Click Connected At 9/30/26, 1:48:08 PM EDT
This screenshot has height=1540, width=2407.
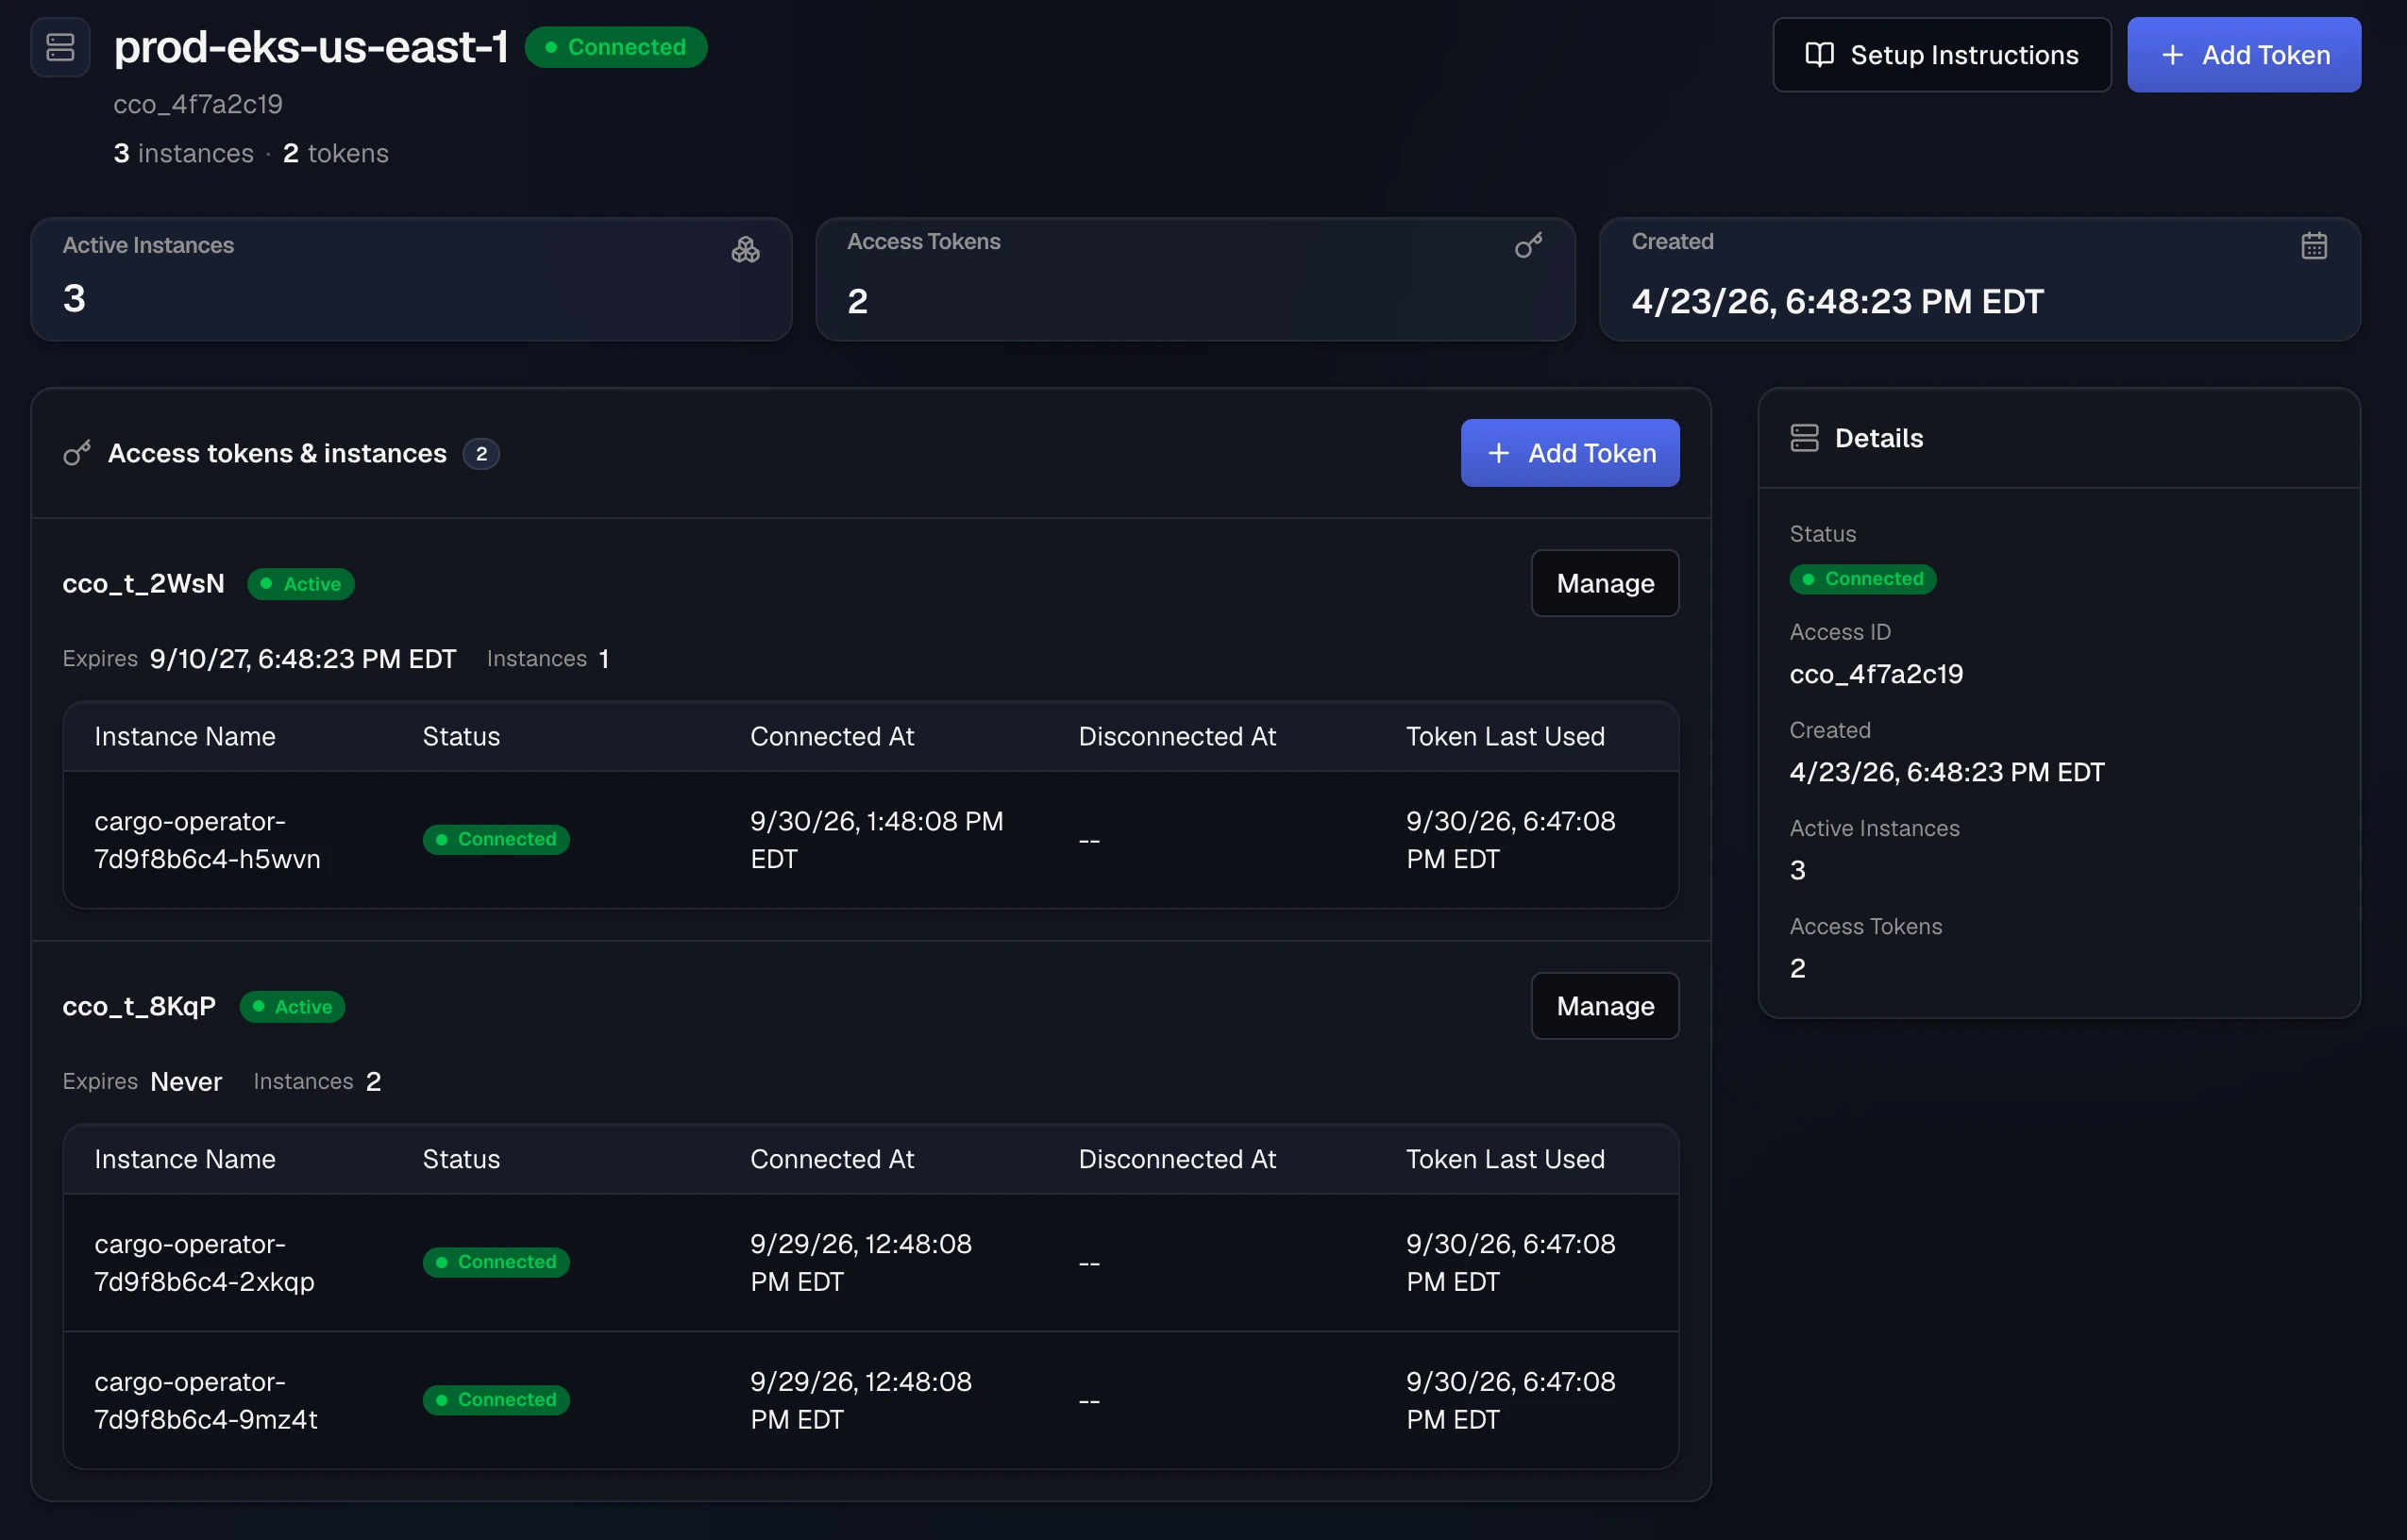877,840
